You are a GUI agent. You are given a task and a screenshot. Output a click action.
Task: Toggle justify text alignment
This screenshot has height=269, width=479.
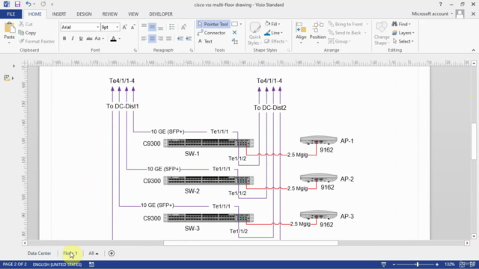168,38
